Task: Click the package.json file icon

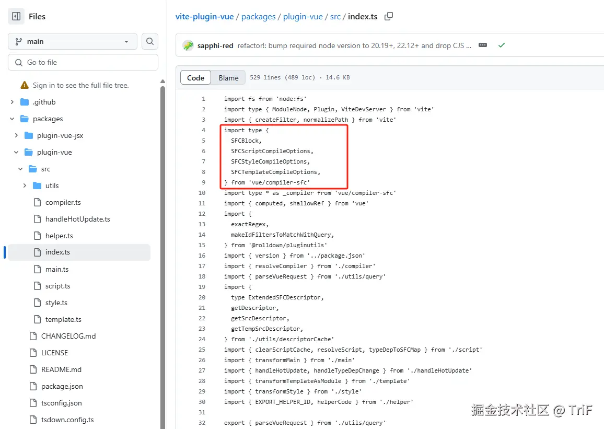Action: (33, 386)
